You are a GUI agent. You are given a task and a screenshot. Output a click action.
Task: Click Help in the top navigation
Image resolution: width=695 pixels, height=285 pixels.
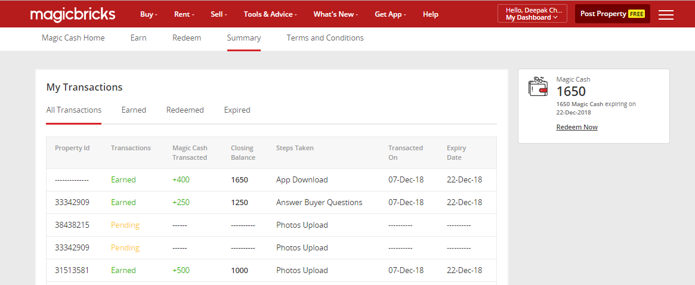430,14
